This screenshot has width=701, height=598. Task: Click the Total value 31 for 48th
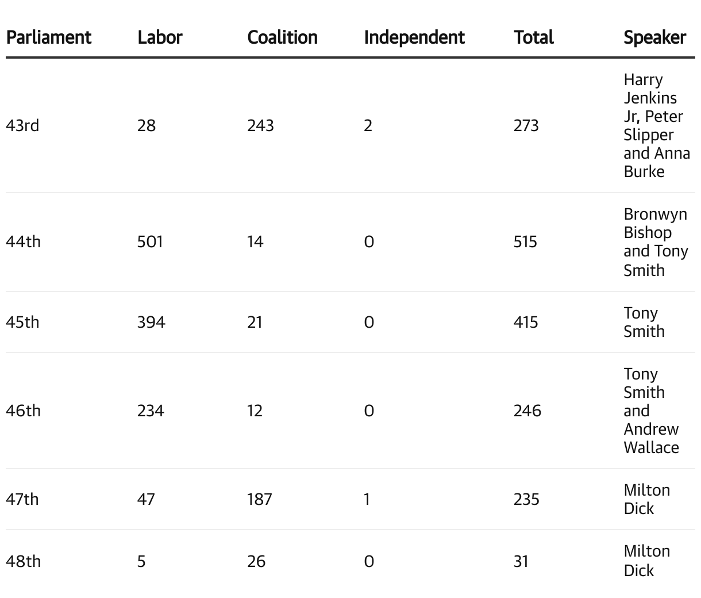pos(521,561)
